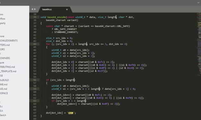201x120 pixels.
Task: Select rflow folder in sidebar
Action: point(3,19)
